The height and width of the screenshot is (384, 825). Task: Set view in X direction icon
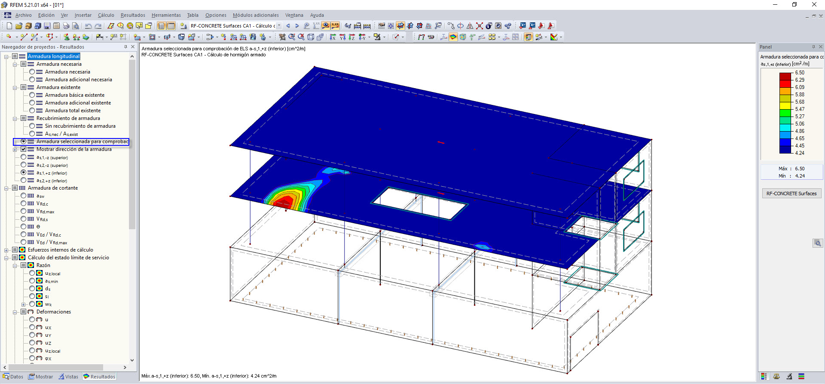pos(333,37)
